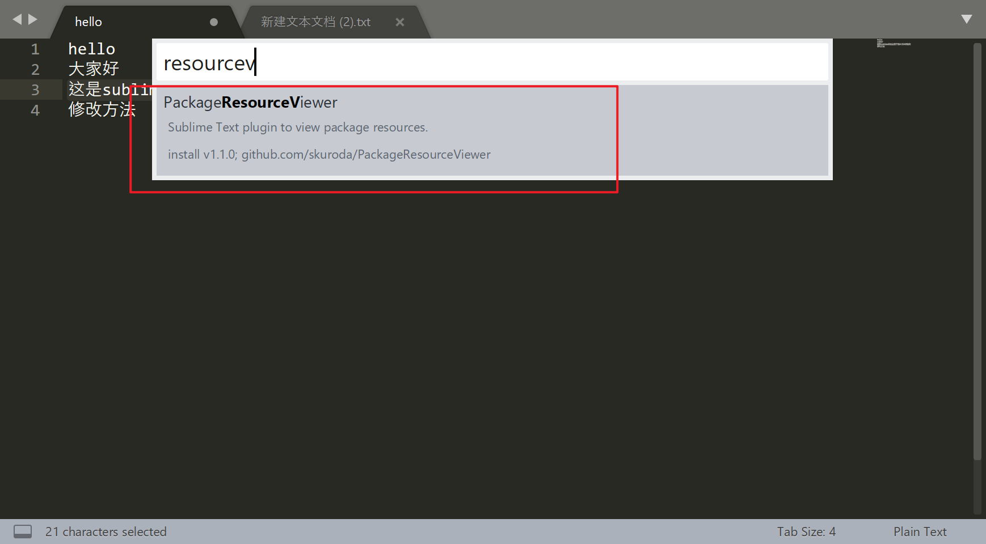Click 修改方法 text on line 4
The width and height of the screenshot is (986, 544).
pyautogui.click(x=102, y=109)
